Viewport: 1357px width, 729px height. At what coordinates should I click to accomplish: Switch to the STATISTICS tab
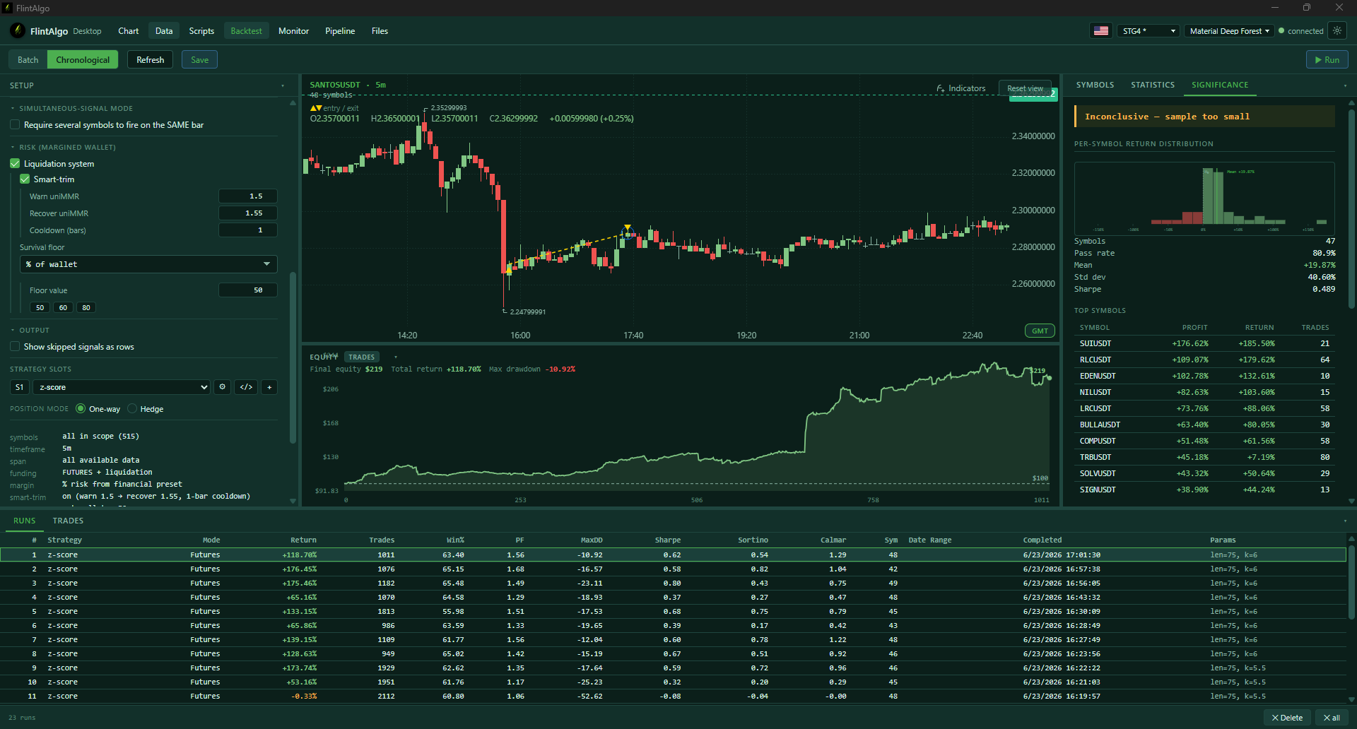point(1153,85)
